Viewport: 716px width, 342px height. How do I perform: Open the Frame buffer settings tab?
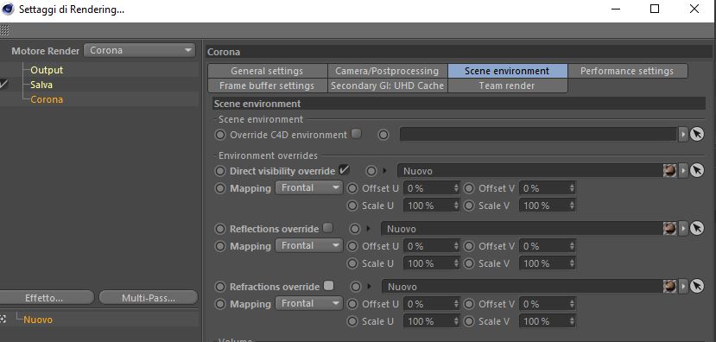267,85
